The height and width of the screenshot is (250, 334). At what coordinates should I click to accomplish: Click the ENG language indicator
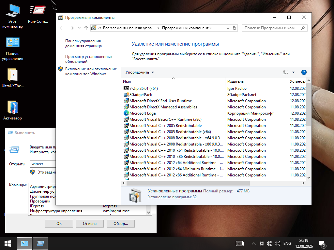(x=287, y=243)
